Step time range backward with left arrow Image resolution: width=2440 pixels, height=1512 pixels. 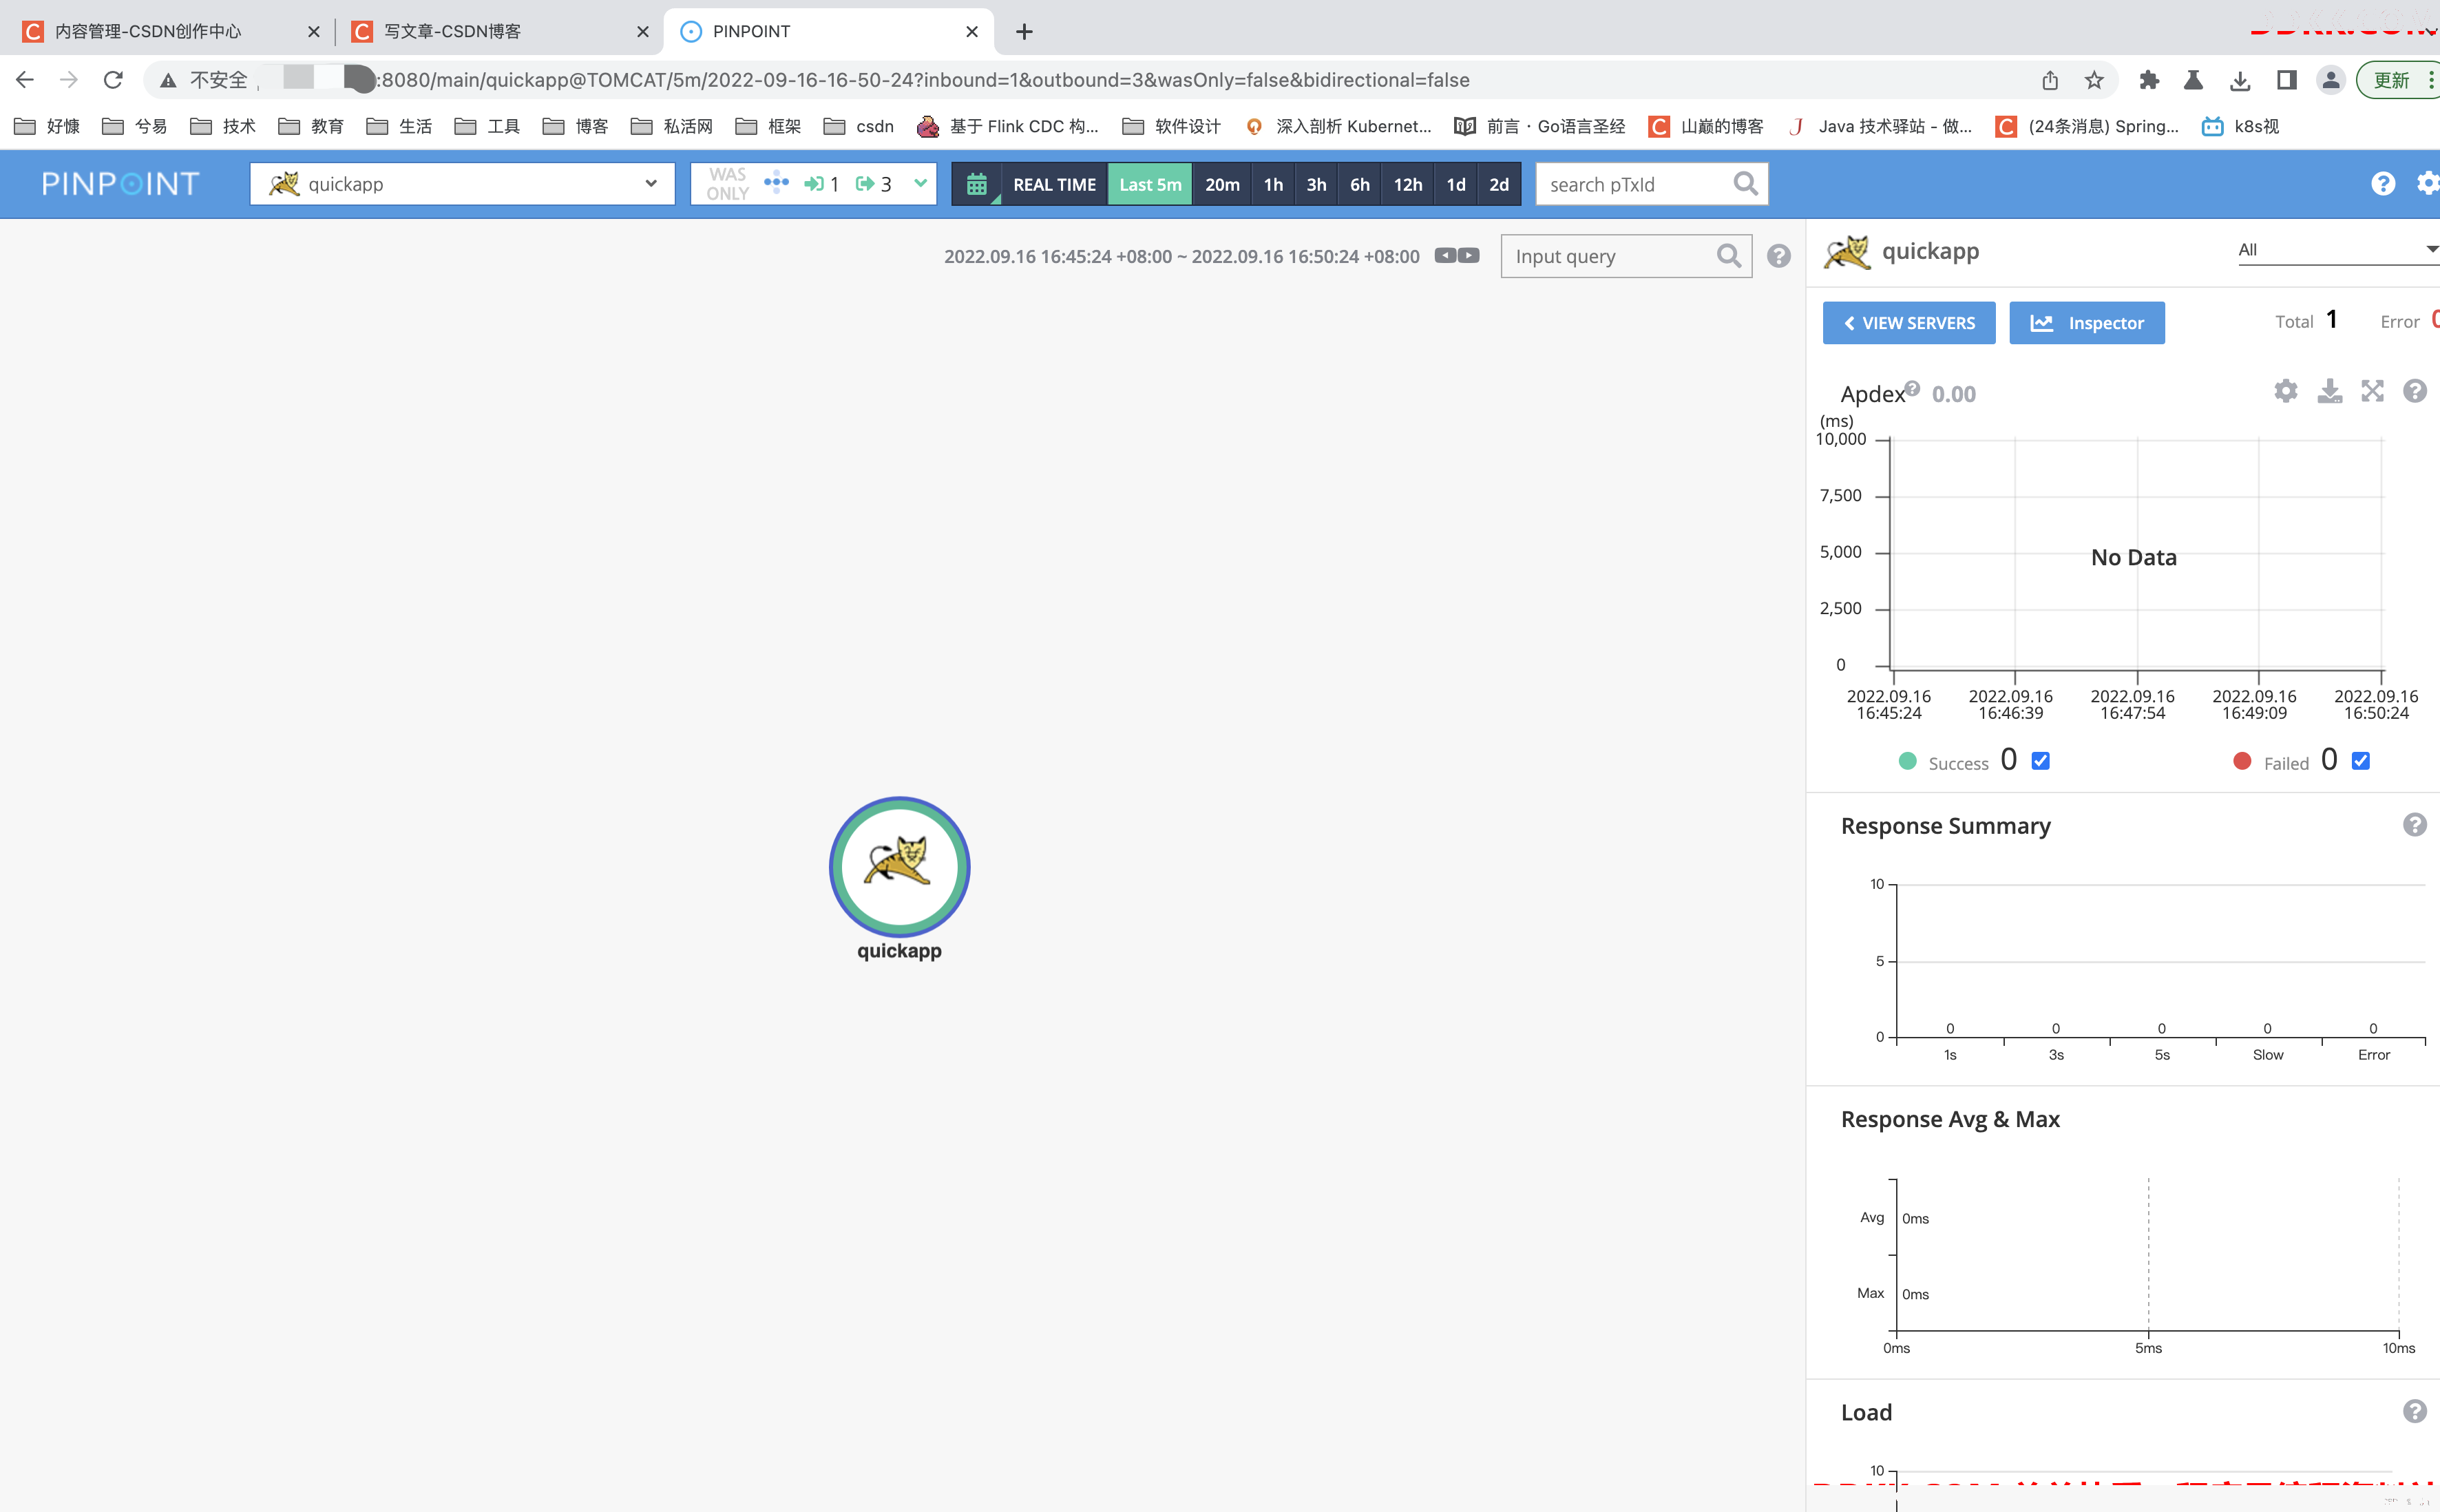click(1445, 255)
